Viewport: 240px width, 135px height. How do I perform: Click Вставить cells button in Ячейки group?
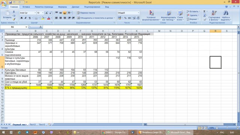[193, 12]
